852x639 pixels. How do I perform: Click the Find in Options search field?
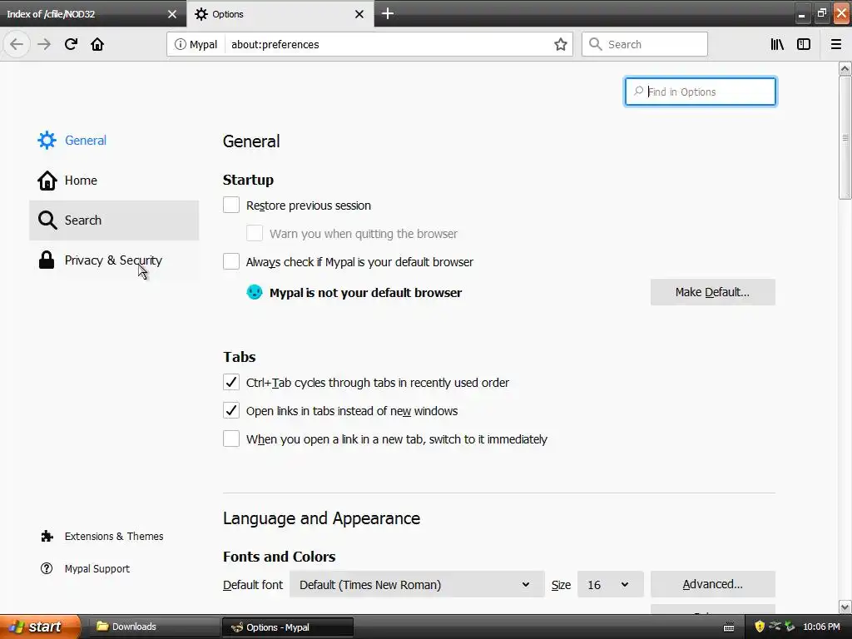[x=701, y=92]
